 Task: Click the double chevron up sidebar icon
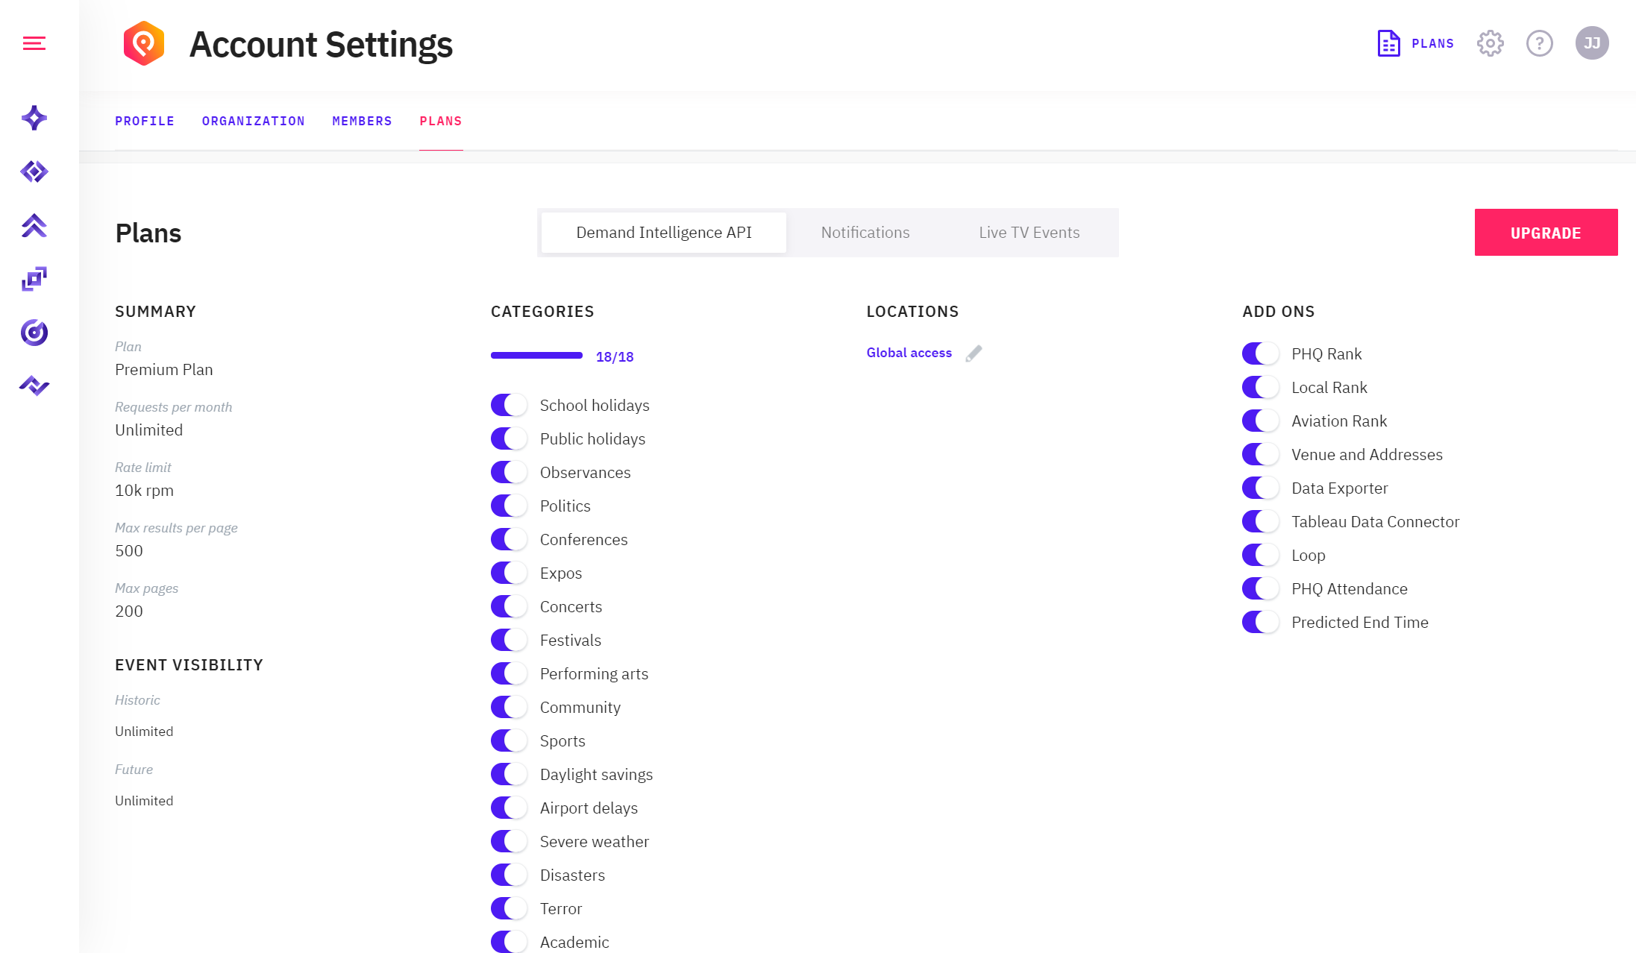coord(34,225)
